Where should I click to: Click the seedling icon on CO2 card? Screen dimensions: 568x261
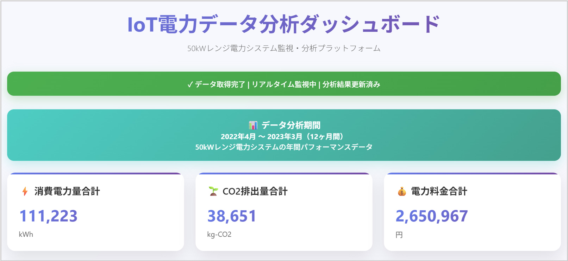213,191
